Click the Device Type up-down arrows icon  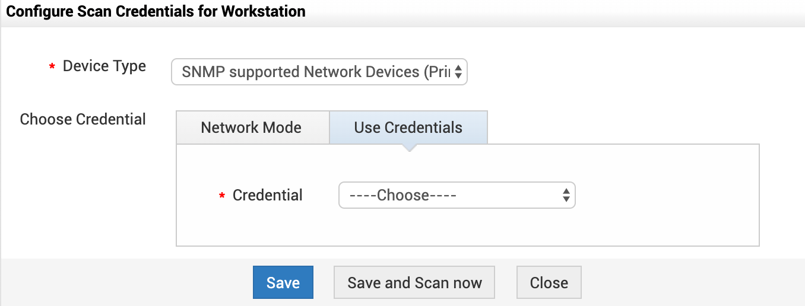[x=458, y=72]
